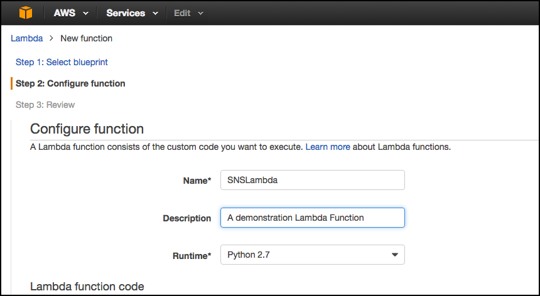Click the Lambda function code heading
The height and width of the screenshot is (296, 540).
pos(87,286)
